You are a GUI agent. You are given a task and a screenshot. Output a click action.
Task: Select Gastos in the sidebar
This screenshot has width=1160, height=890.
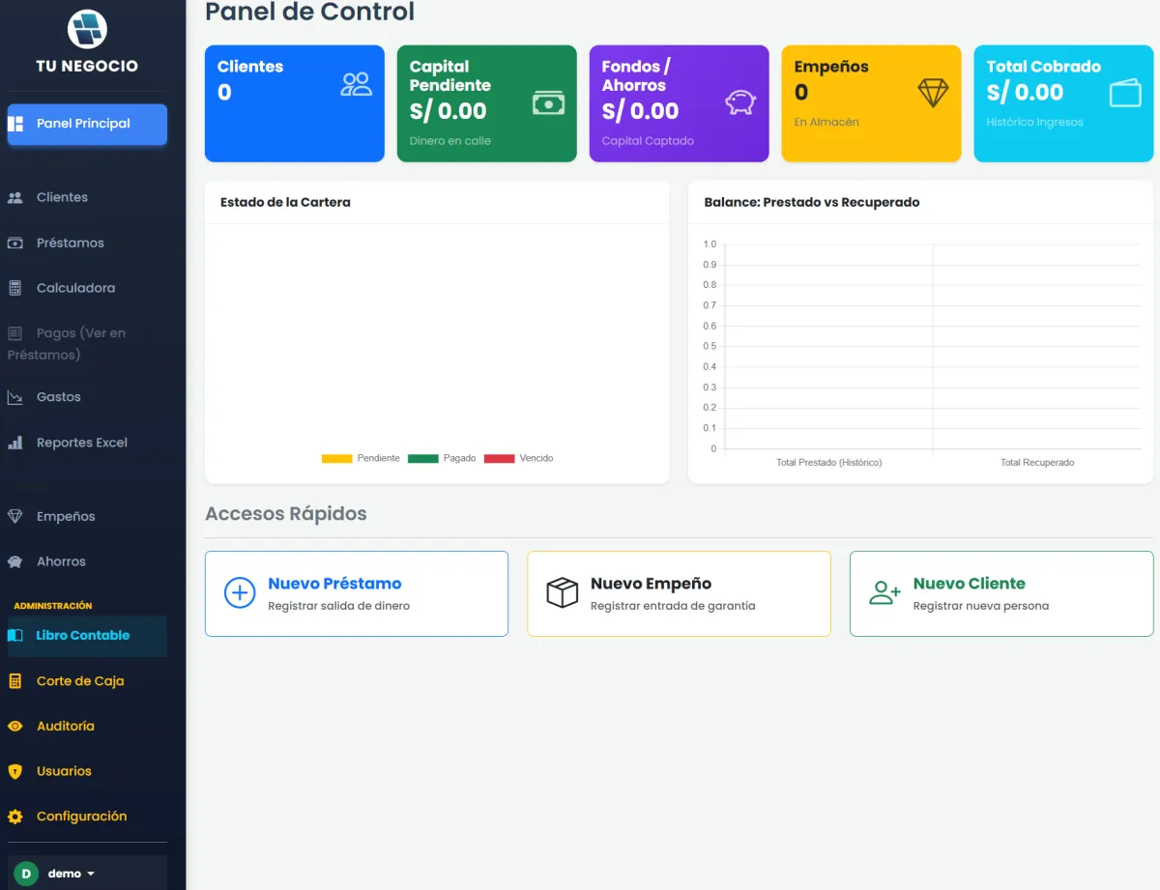tap(87, 397)
